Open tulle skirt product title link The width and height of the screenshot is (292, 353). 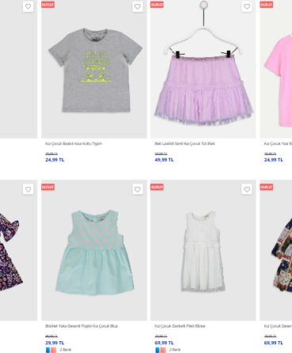pos(185,144)
